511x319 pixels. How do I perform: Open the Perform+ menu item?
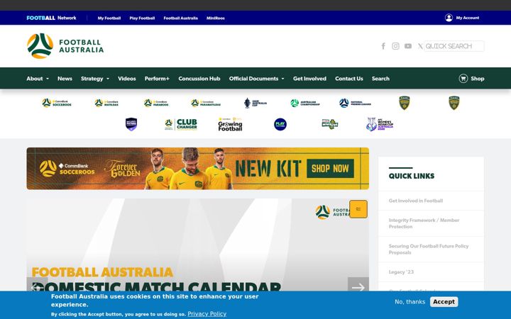(x=157, y=79)
